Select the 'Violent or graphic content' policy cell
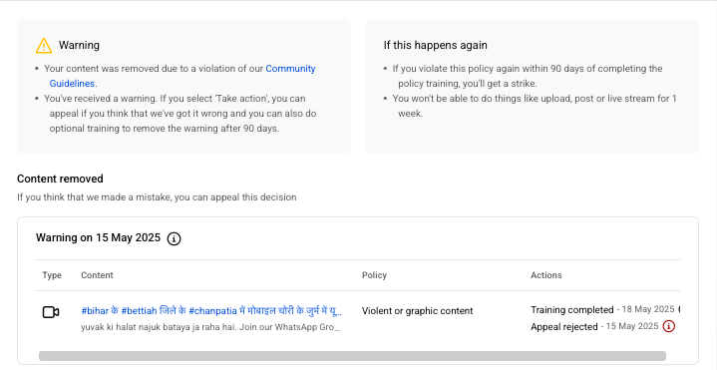The height and width of the screenshot is (370, 717). tap(417, 311)
